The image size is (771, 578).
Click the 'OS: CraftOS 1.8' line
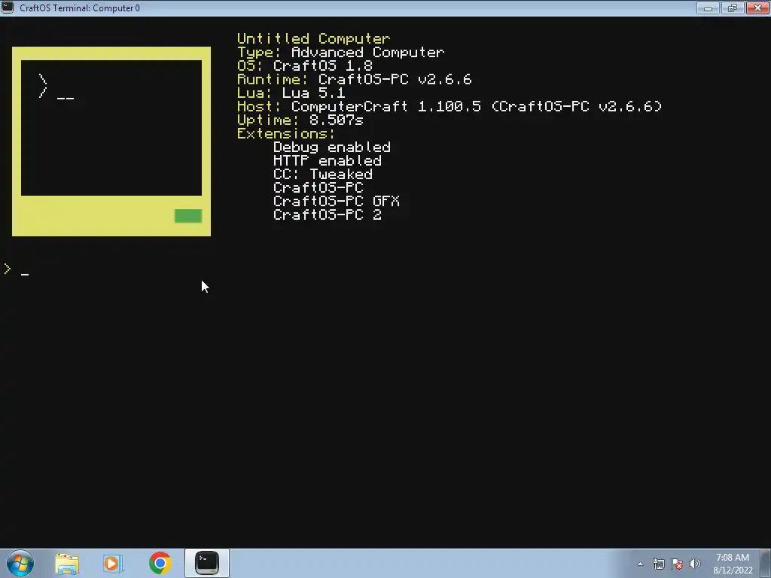click(x=305, y=66)
